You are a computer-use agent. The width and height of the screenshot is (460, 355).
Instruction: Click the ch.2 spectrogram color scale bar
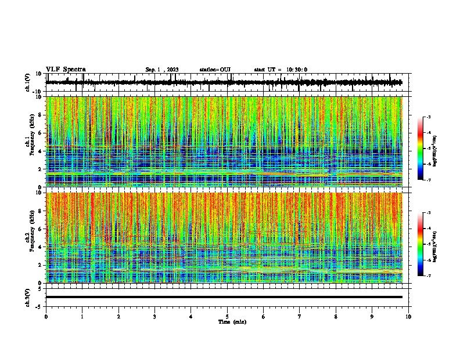(420, 244)
